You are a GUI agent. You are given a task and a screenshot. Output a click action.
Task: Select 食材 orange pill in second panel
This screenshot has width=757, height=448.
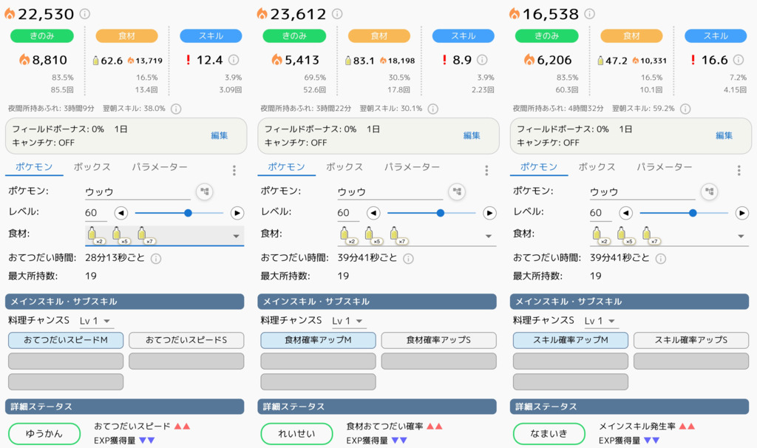[x=379, y=35]
